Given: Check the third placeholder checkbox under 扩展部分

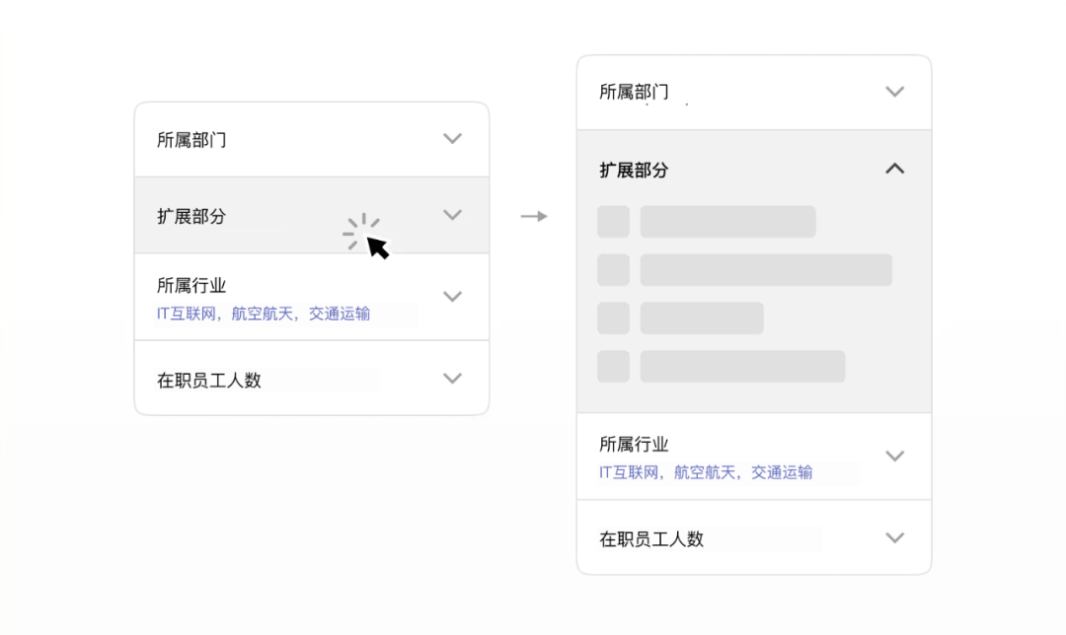Looking at the screenshot, I should (x=613, y=318).
